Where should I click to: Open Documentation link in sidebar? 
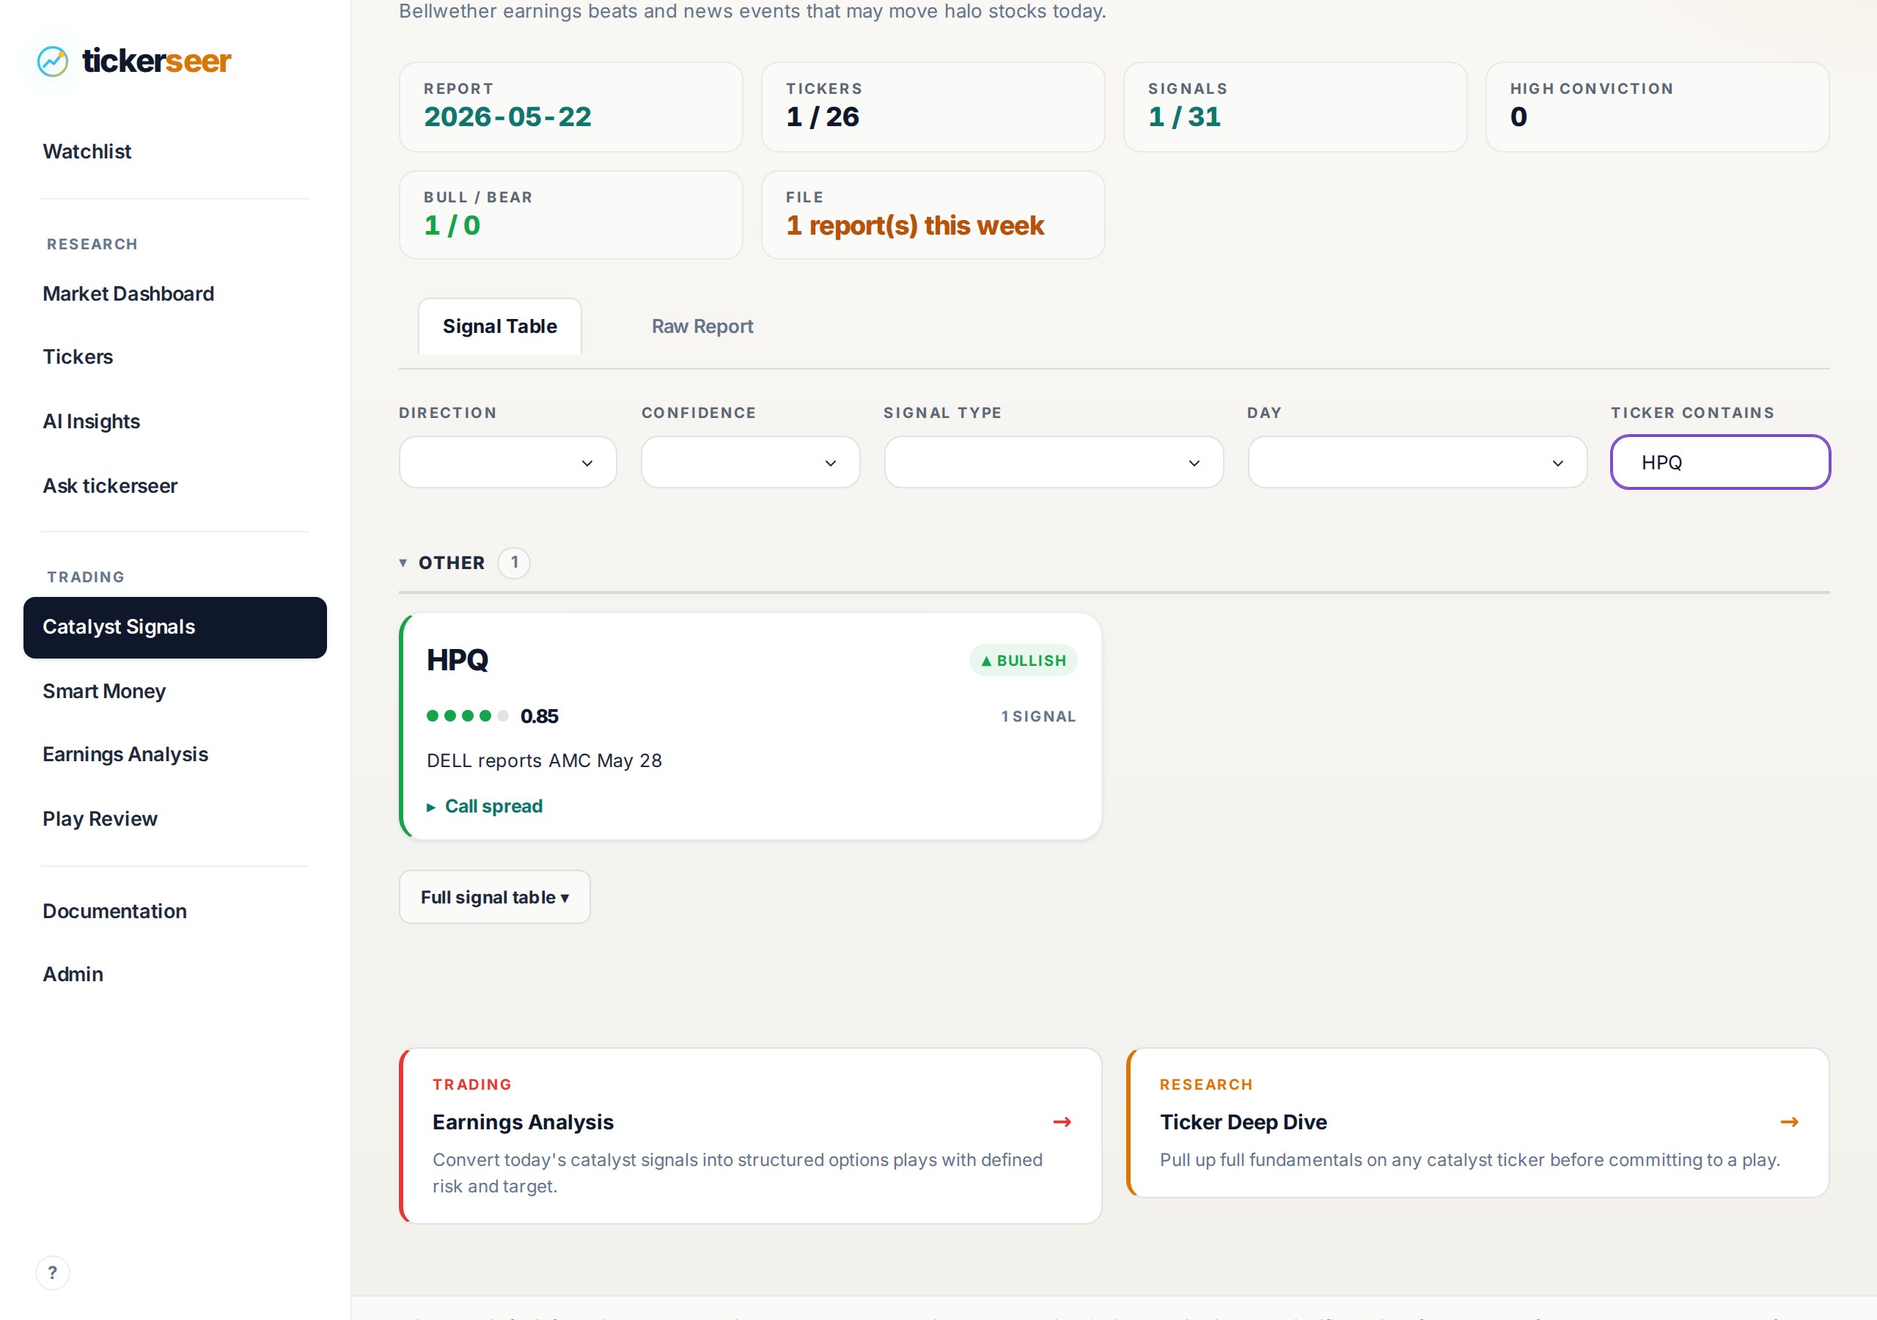click(114, 911)
